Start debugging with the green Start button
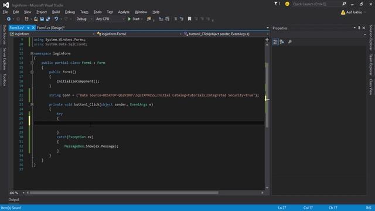This screenshot has height=211, width=375. [x=134, y=19]
